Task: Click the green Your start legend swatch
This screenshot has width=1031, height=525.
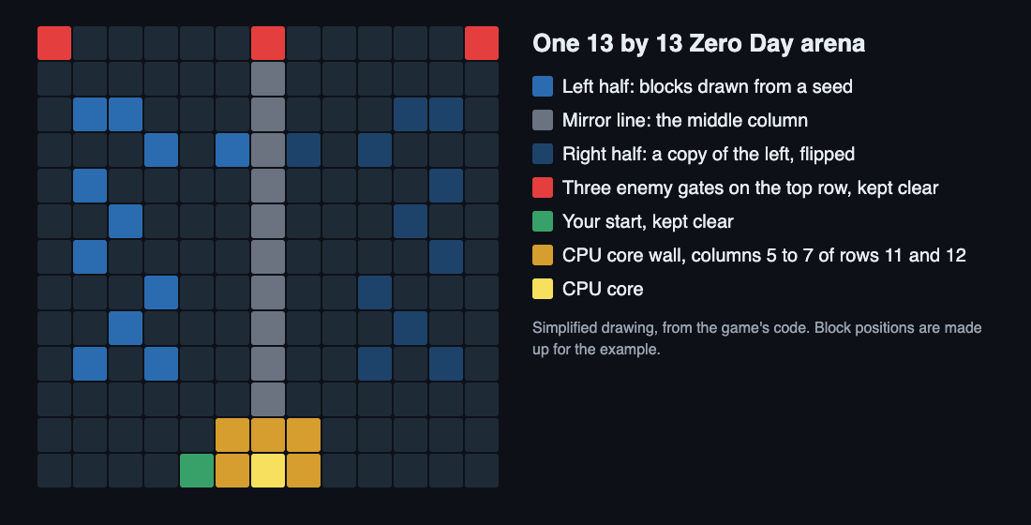Action: click(543, 221)
